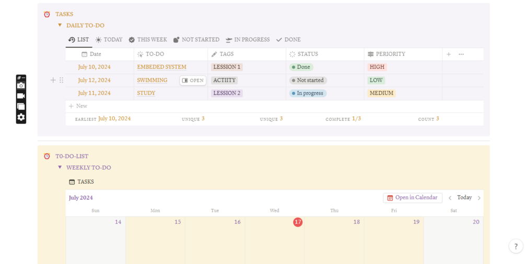Open the STUDY task title
525x264 pixels.
coord(146,93)
